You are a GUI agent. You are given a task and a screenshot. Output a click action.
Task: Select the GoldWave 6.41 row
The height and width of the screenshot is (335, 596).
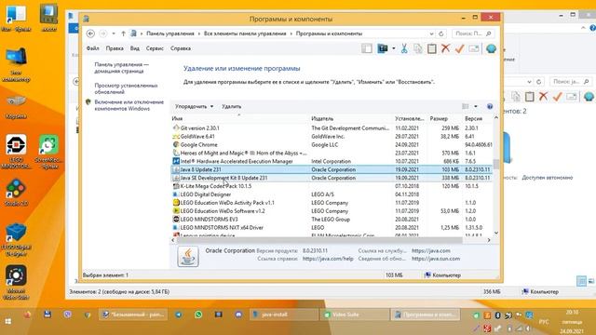click(332, 137)
